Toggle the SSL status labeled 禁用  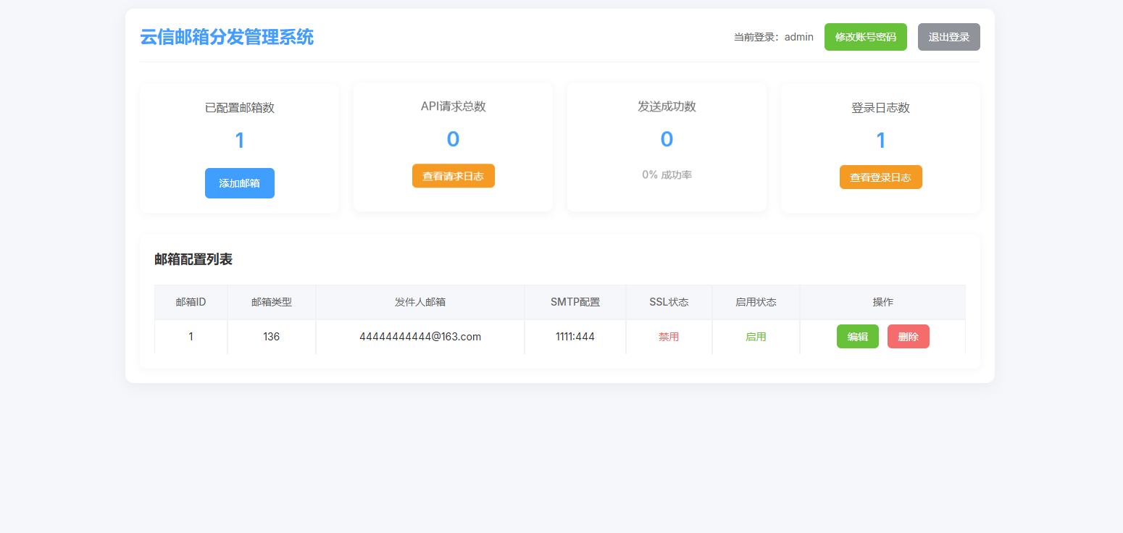click(x=668, y=336)
